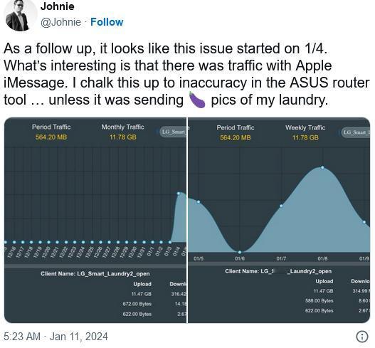Click the Weekly Traffic heading
This screenshot has width=375, height=348.
305,127
